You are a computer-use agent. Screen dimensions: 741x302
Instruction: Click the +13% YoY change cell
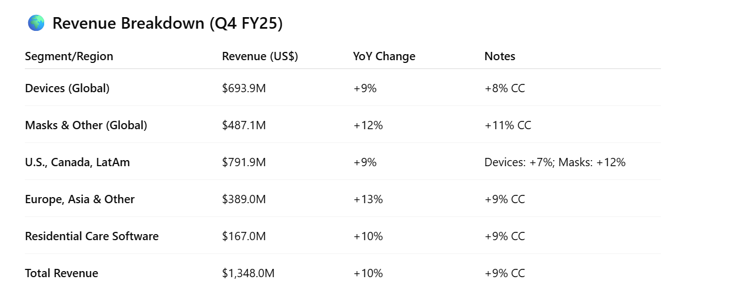click(368, 199)
